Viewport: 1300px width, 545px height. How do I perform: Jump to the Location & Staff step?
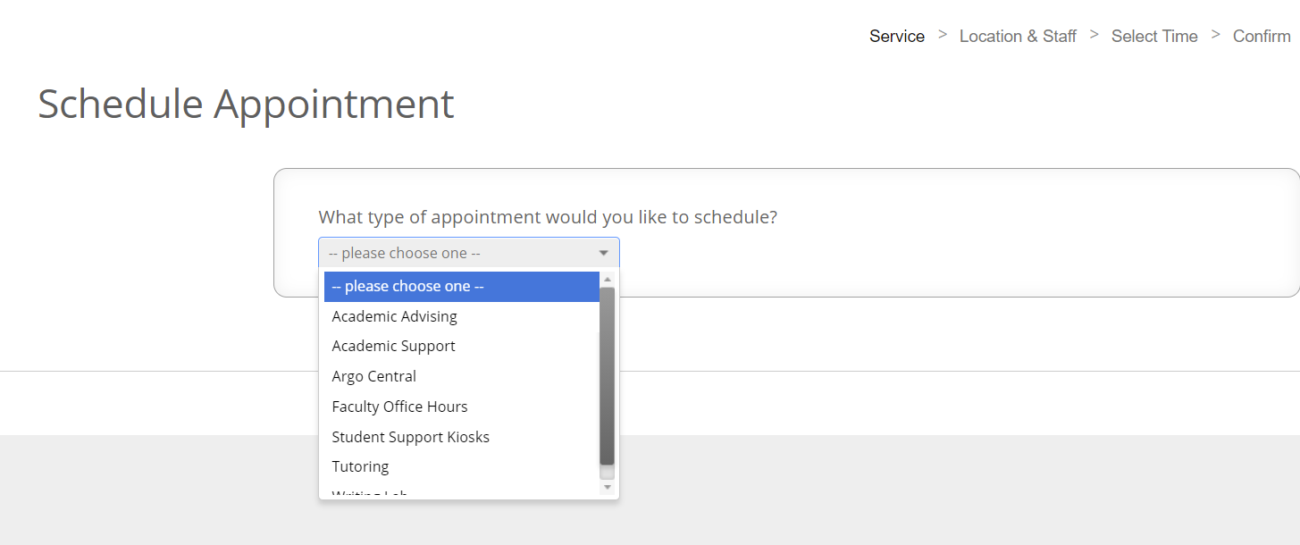coord(1018,37)
